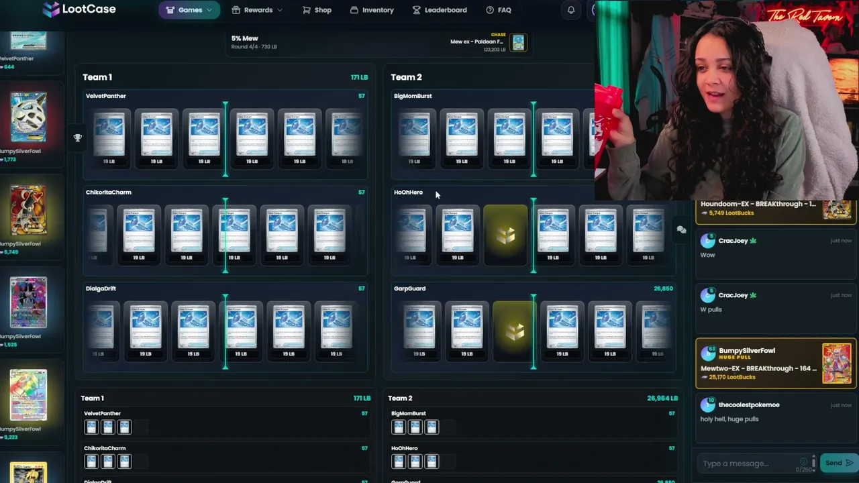Open thecoolestpokemoe's chat avatar
This screenshot has width=859, height=483.
[x=707, y=405]
